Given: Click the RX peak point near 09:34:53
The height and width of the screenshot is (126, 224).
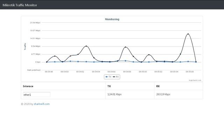Looking at the screenshot, I should (x=86, y=46).
